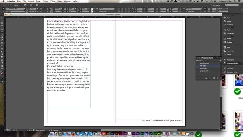The image size is (243, 137).
Task: Open the View menu
Action: 59,1
